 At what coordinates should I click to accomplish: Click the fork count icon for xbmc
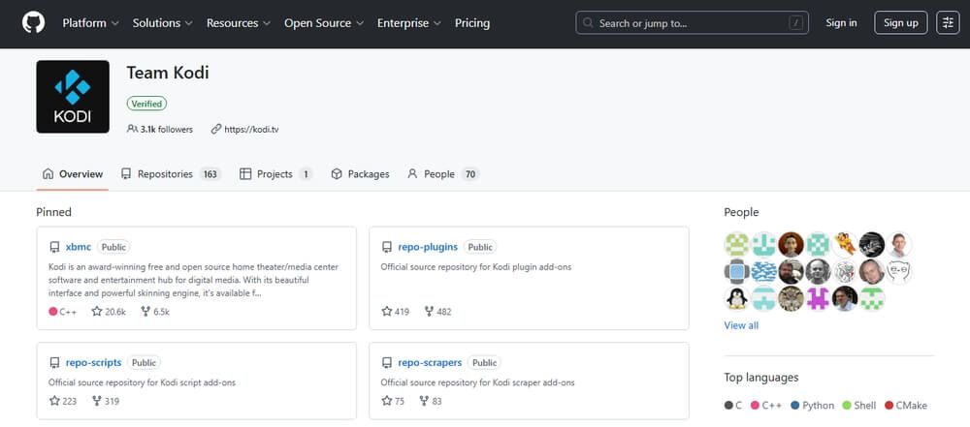pos(145,312)
